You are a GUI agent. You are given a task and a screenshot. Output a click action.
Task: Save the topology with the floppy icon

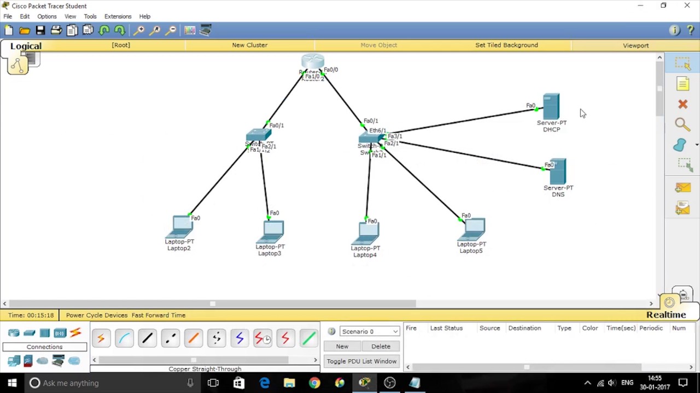pyautogui.click(x=40, y=31)
